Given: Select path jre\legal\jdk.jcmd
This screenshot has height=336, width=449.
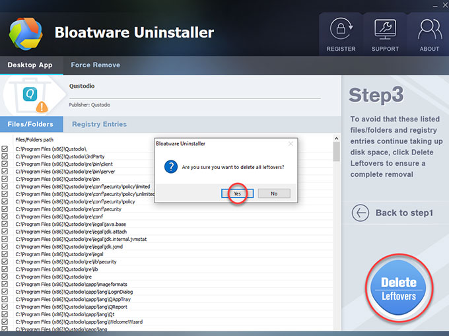Looking at the screenshot, I should [69, 246].
